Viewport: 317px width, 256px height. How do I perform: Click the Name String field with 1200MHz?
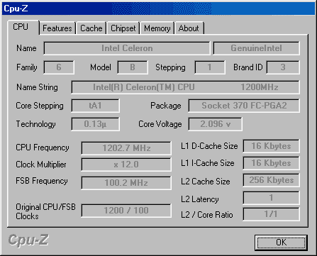(185, 87)
